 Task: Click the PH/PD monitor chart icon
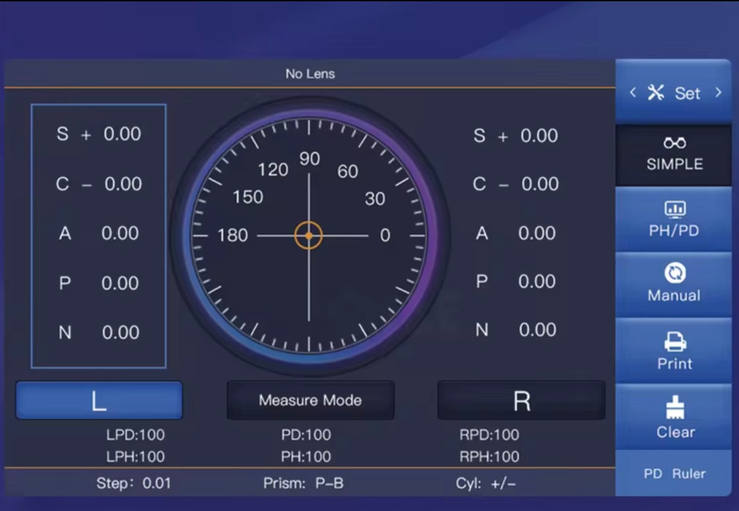[x=674, y=209]
